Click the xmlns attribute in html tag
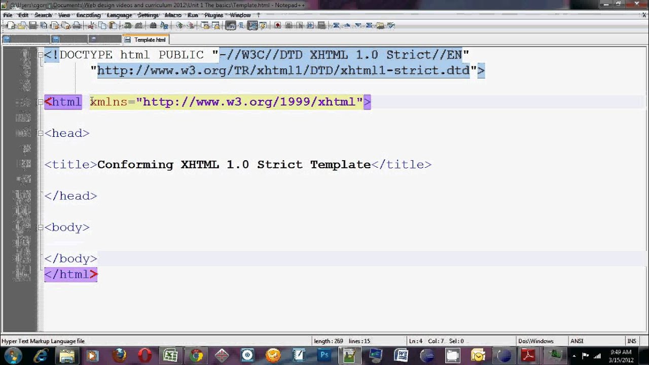Viewport: 649px width, 365px height. pos(109,102)
